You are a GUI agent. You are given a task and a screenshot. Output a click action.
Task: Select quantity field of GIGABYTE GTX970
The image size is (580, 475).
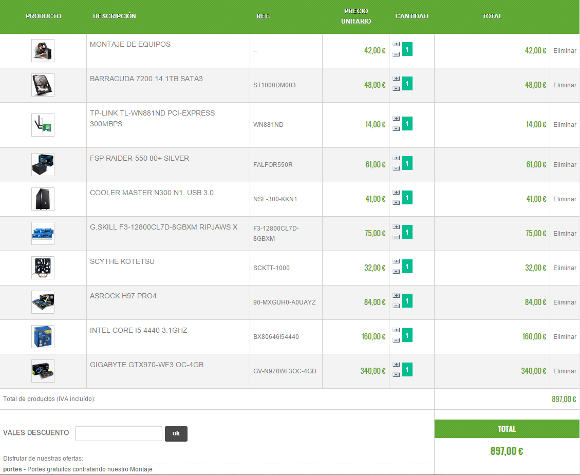point(407,370)
